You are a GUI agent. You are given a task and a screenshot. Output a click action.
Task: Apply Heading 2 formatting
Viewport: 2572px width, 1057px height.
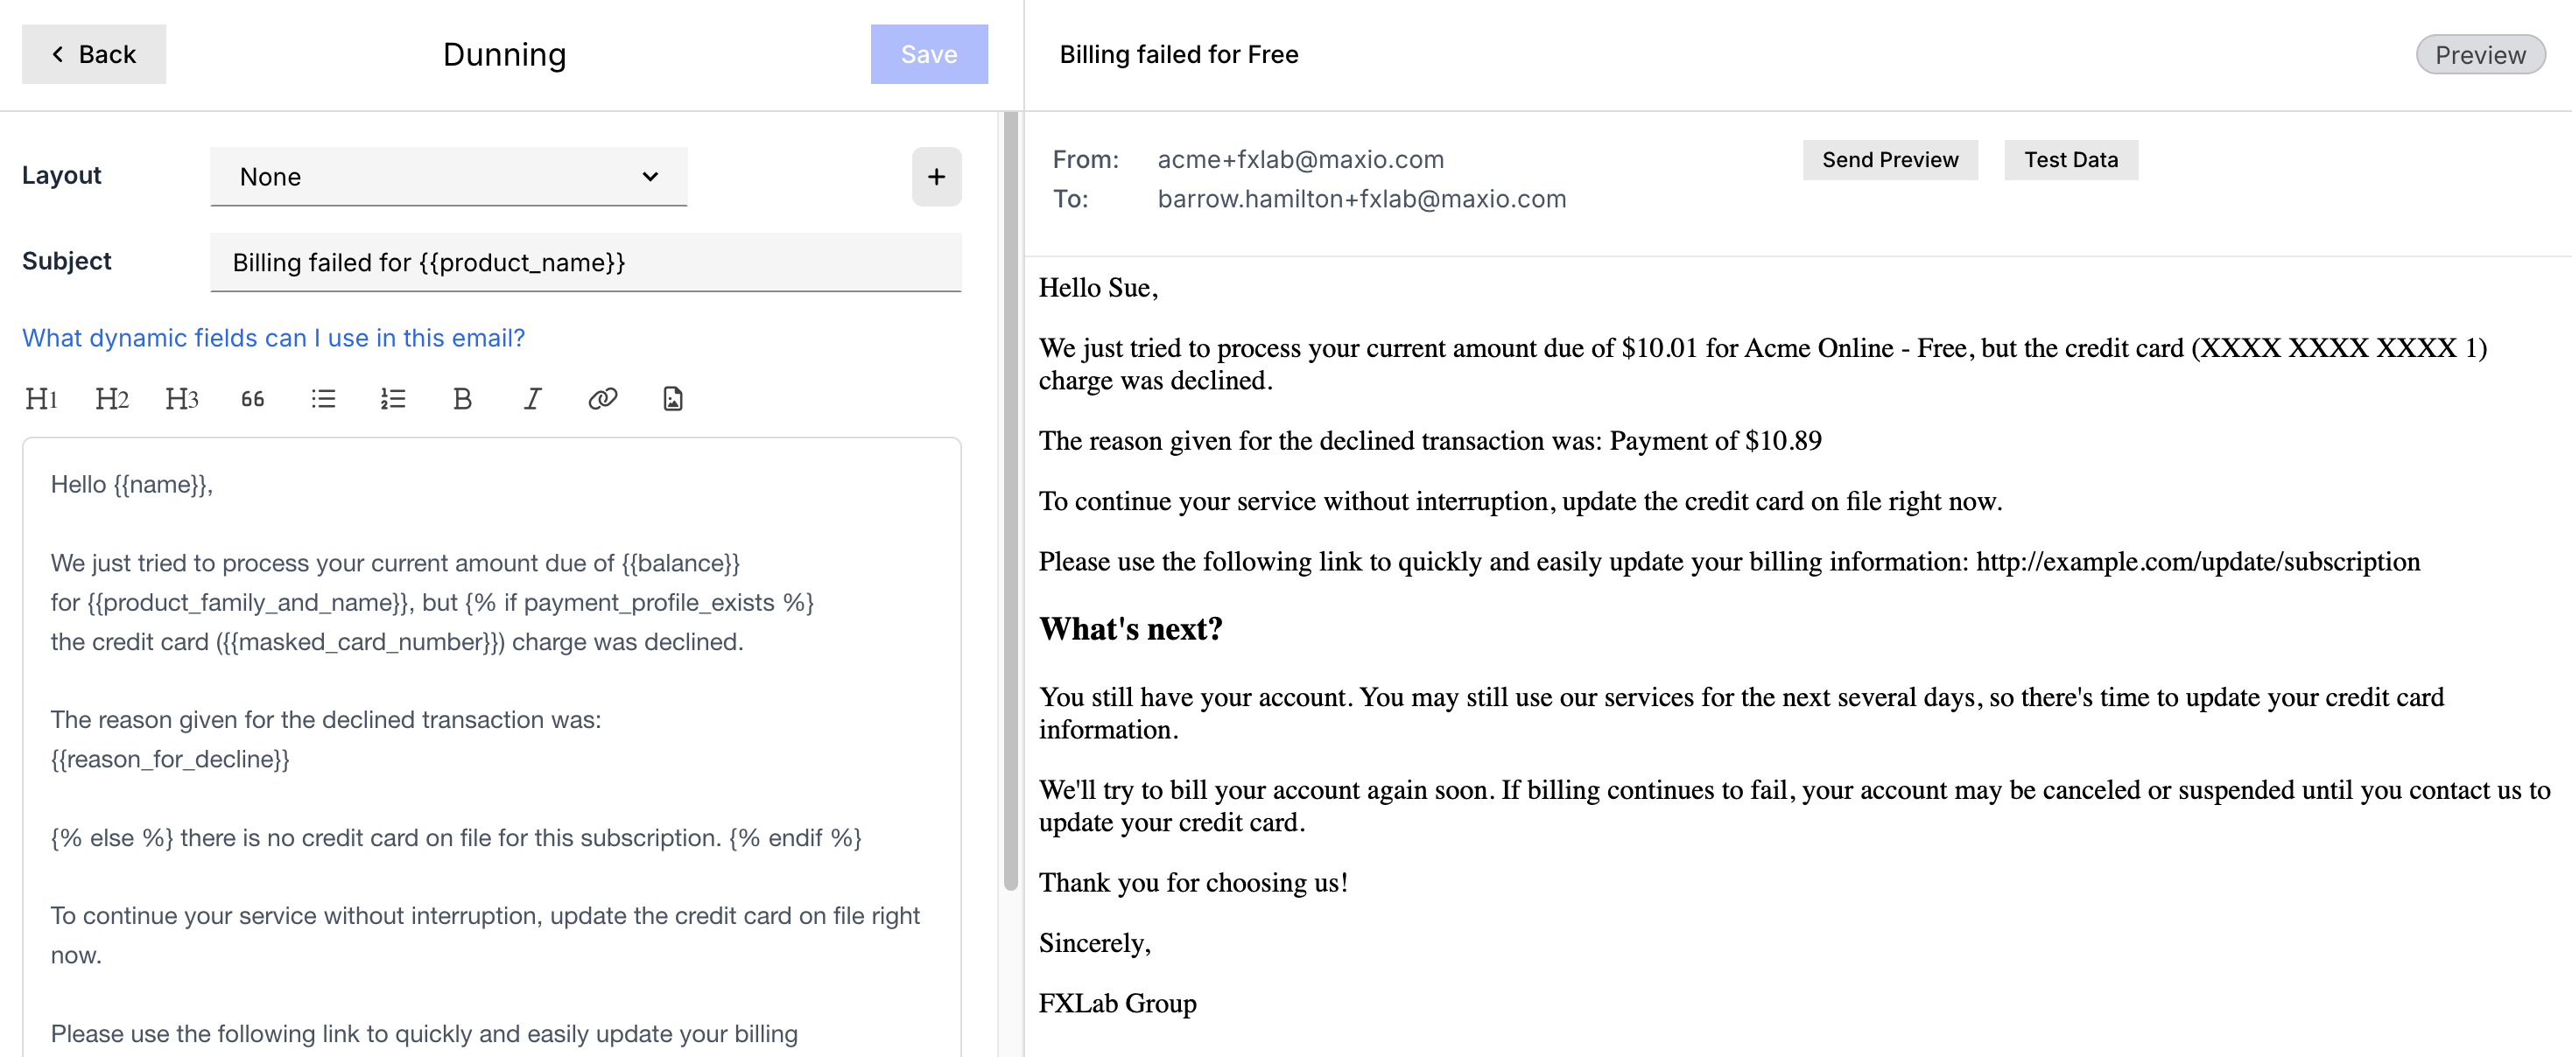point(112,399)
